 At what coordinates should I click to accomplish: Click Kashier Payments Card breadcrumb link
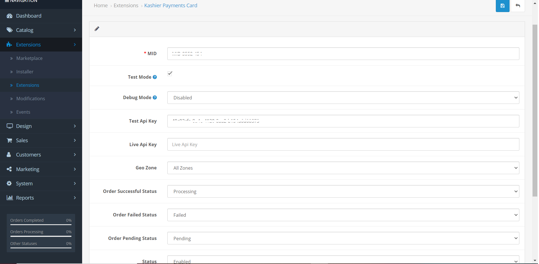point(171,6)
